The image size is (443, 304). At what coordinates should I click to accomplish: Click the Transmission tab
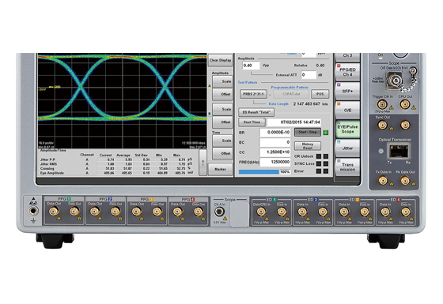[347, 167]
